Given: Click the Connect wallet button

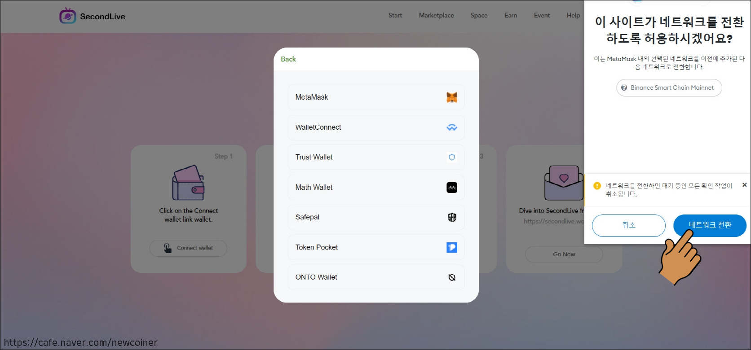Looking at the screenshot, I should (x=188, y=248).
